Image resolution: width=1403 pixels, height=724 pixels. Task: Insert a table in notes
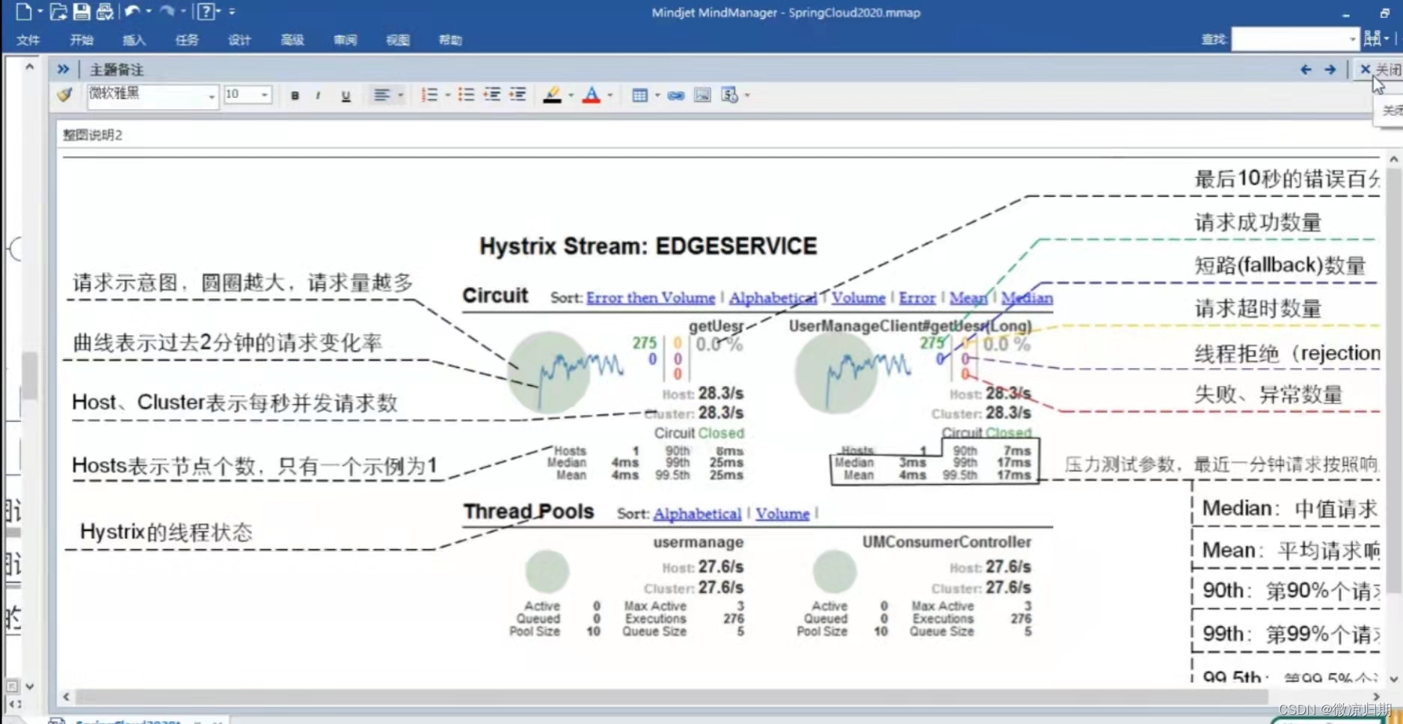639,95
